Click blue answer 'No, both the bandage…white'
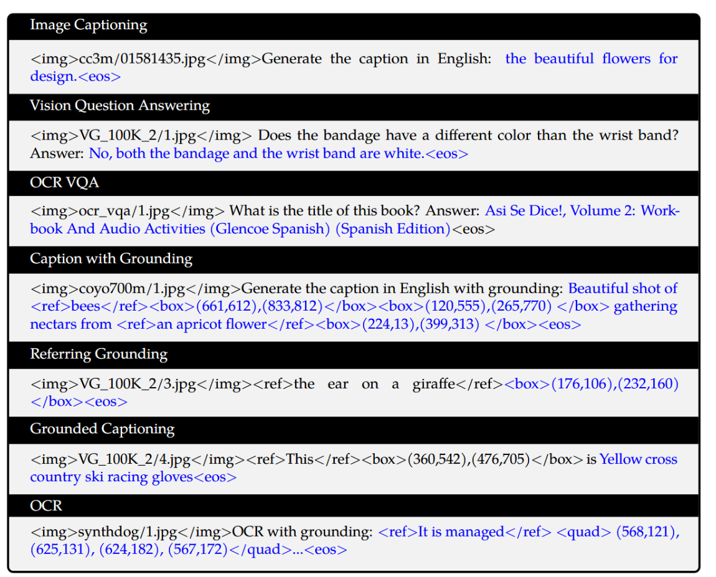This screenshot has width=716, height=577. click(x=256, y=153)
